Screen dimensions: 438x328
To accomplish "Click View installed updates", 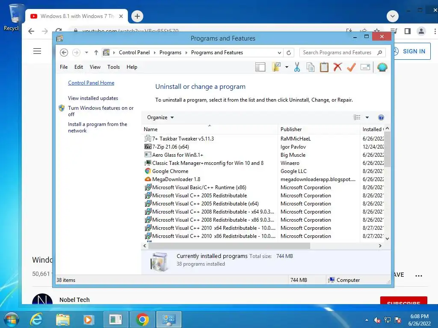I will pyautogui.click(x=93, y=98).
